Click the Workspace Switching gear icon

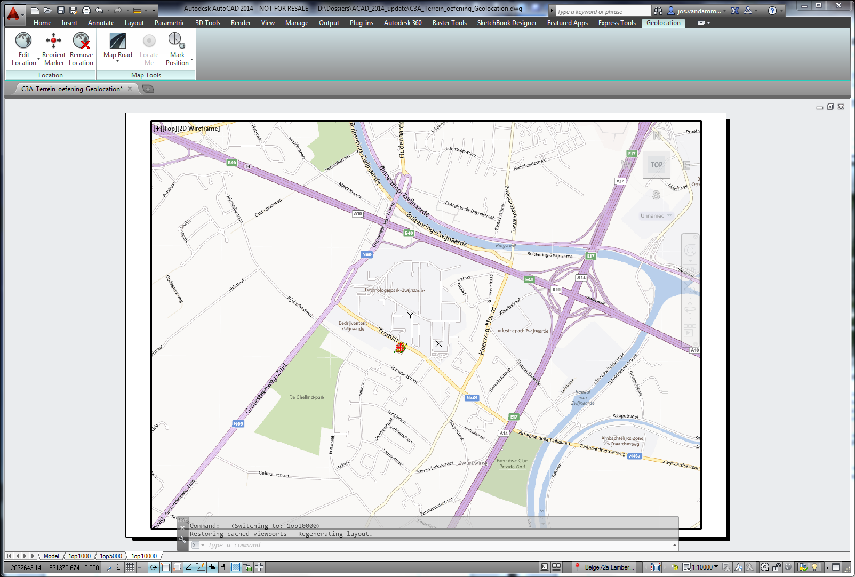pos(765,567)
